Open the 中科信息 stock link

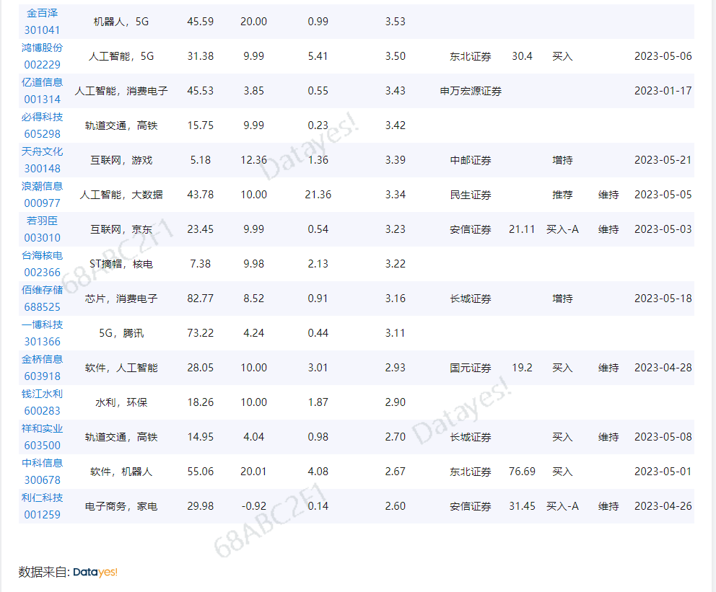(42, 464)
